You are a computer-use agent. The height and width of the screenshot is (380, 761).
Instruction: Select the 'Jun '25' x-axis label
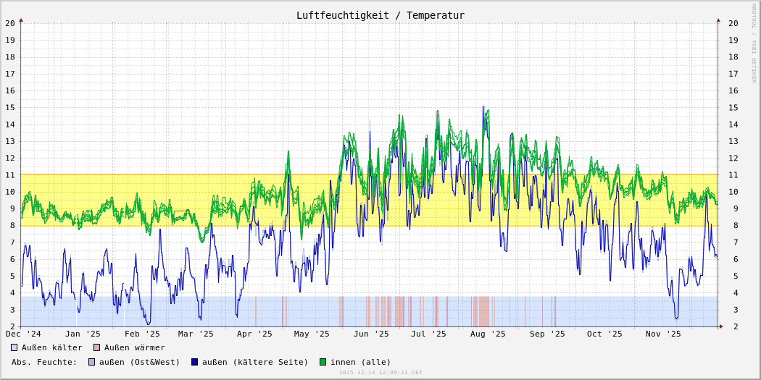[x=371, y=334]
